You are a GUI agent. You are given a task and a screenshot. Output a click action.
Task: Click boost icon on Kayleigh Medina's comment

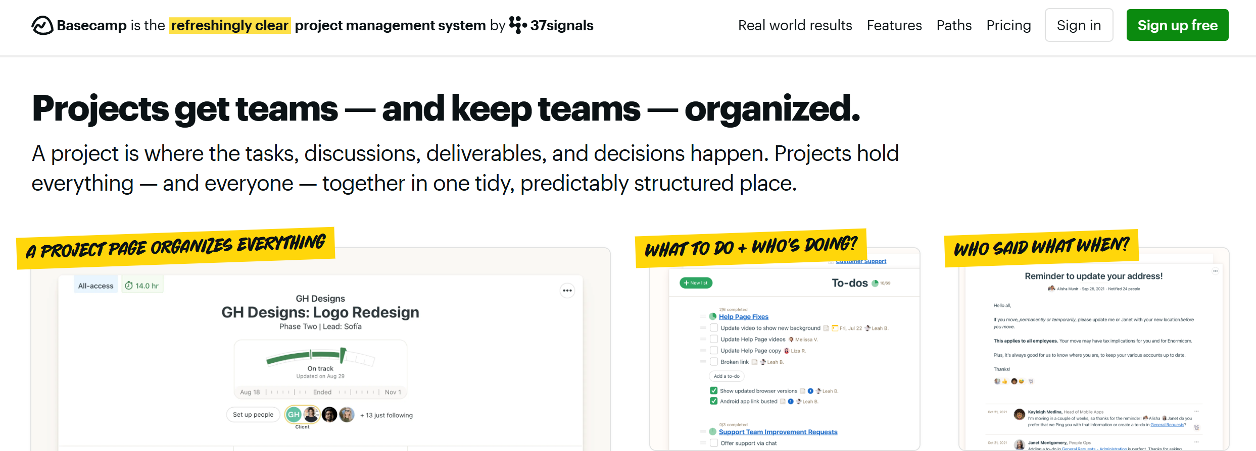(x=1196, y=428)
